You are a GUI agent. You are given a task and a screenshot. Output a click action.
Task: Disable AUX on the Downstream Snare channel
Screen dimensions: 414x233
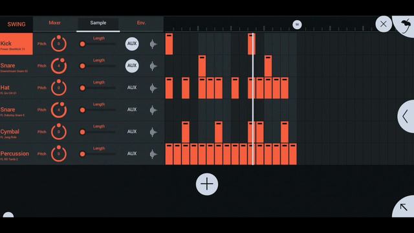(x=132, y=65)
